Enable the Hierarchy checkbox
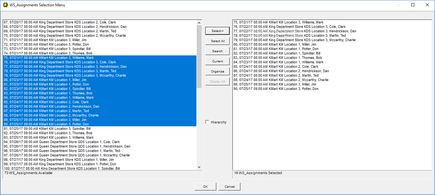Screen dimensions: 435x195 (x=207, y=122)
